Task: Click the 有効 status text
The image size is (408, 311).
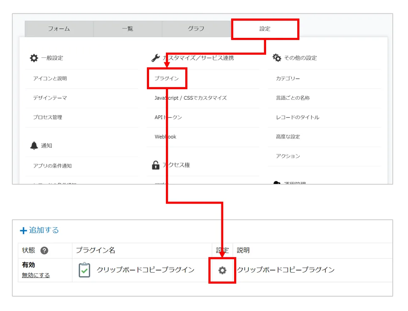Action: click(28, 265)
